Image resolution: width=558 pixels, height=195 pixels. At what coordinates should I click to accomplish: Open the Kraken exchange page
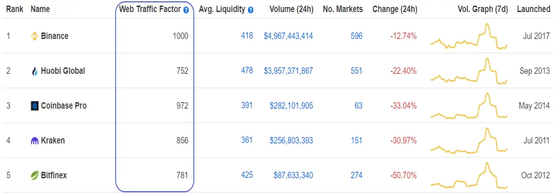coord(53,141)
